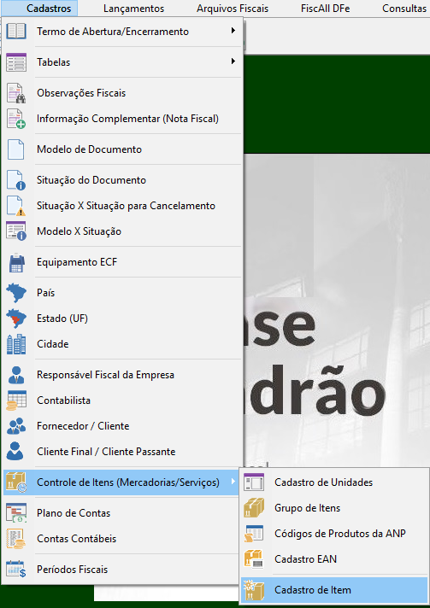
Task: Expand the Tabelas submenu arrow
Action: click(x=233, y=61)
